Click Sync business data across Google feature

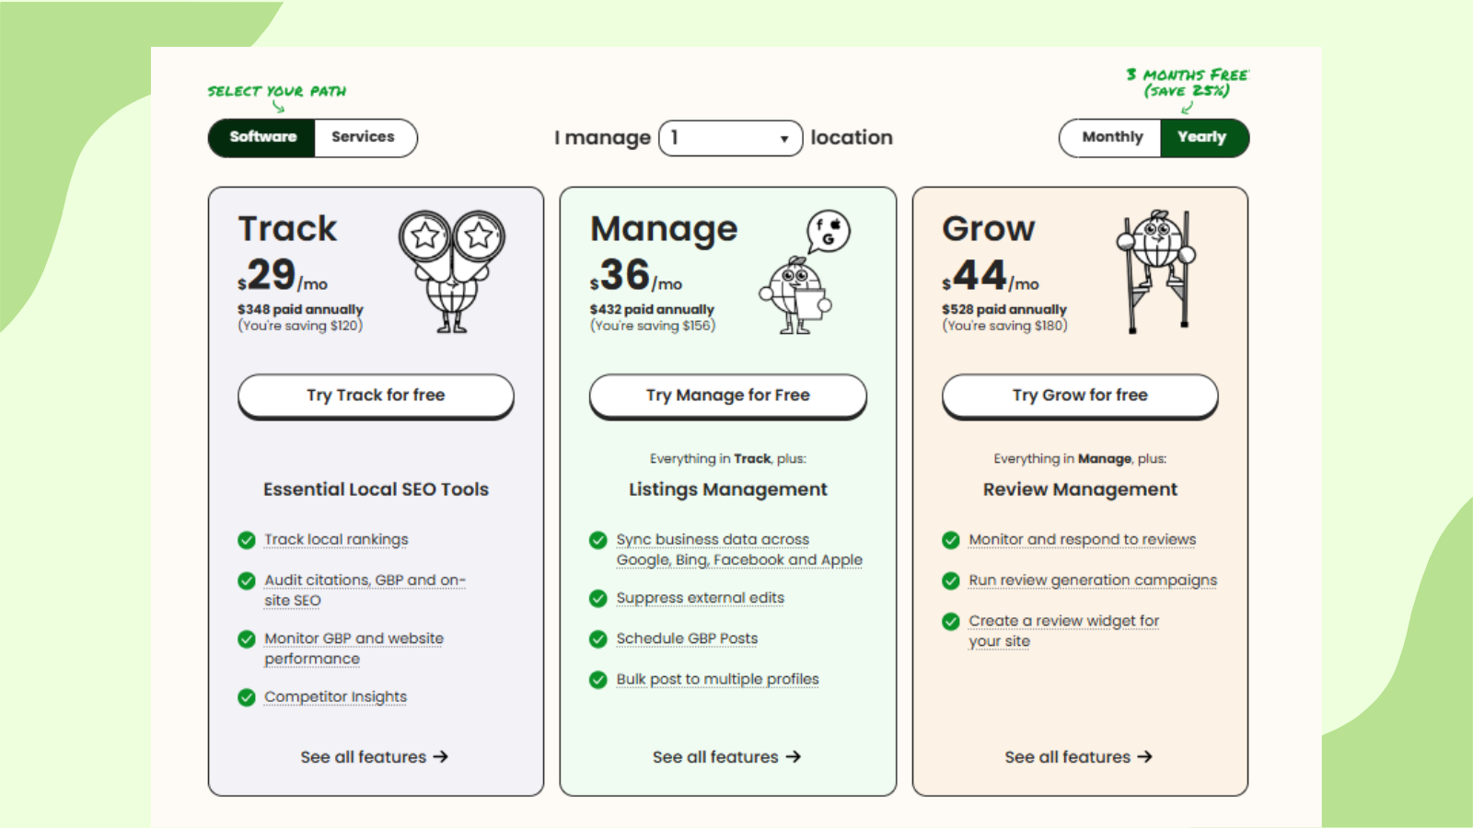point(739,549)
